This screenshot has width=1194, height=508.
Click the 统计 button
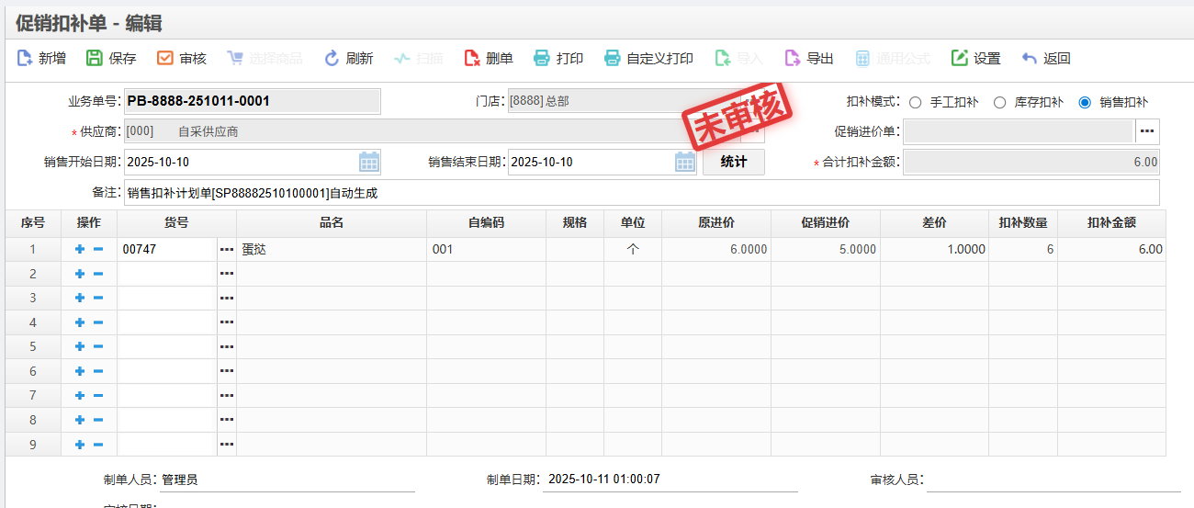click(734, 163)
